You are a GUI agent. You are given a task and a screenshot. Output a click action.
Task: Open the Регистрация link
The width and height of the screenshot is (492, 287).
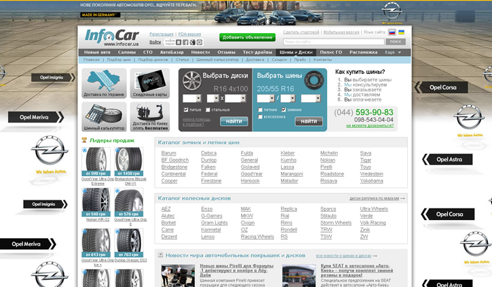tap(162, 34)
